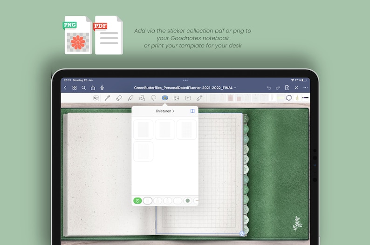Select the Shapes tool
370x245 pixels.
click(142, 98)
